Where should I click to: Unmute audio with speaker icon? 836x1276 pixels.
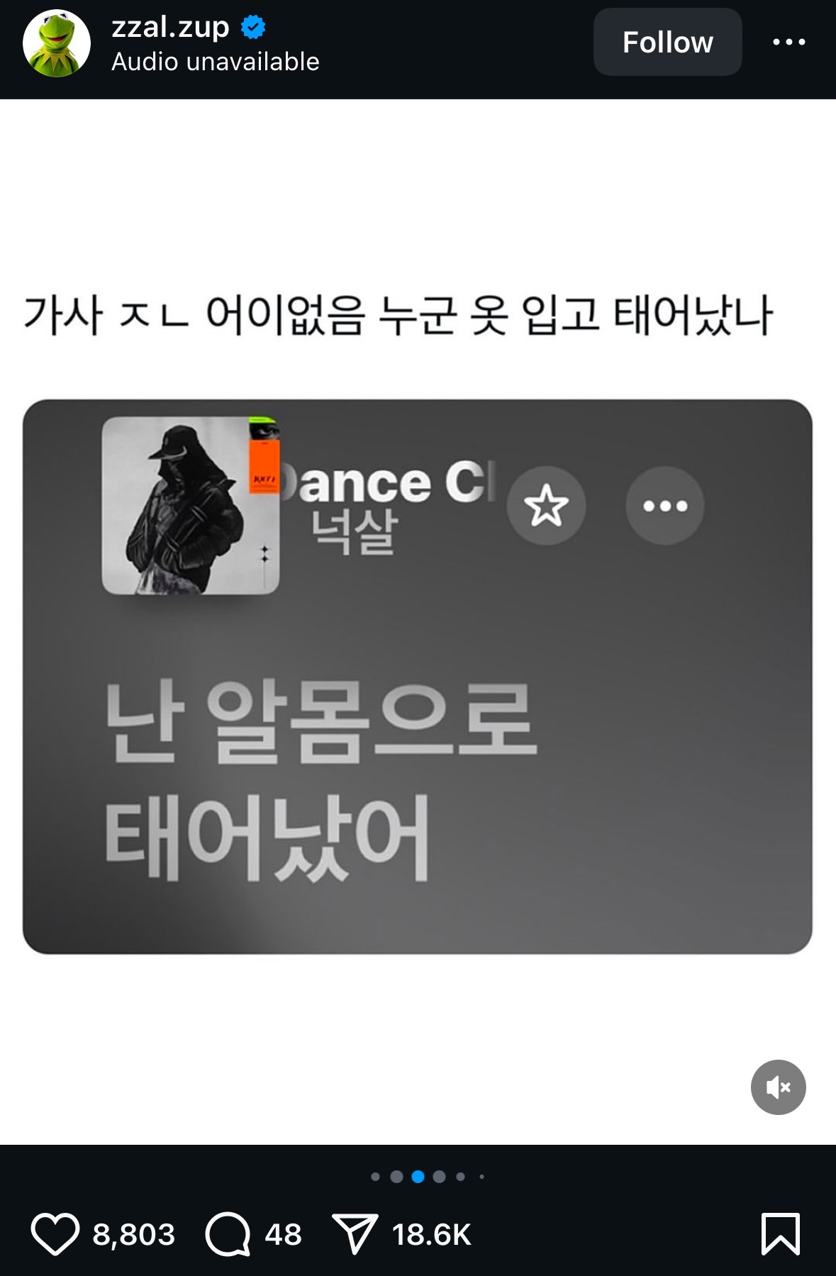click(779, 1087)
